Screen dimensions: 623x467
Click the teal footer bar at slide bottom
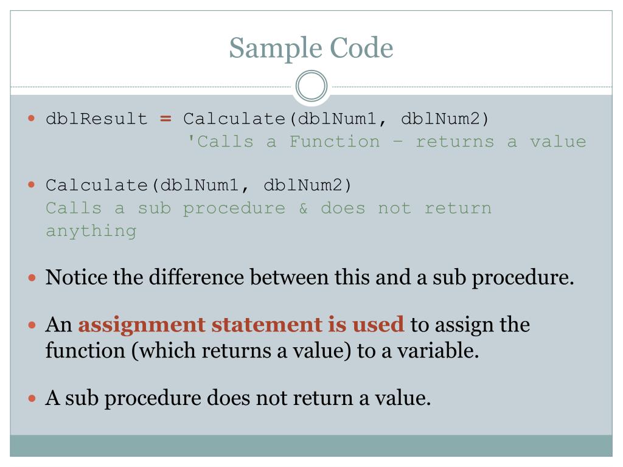pos(311,446)
